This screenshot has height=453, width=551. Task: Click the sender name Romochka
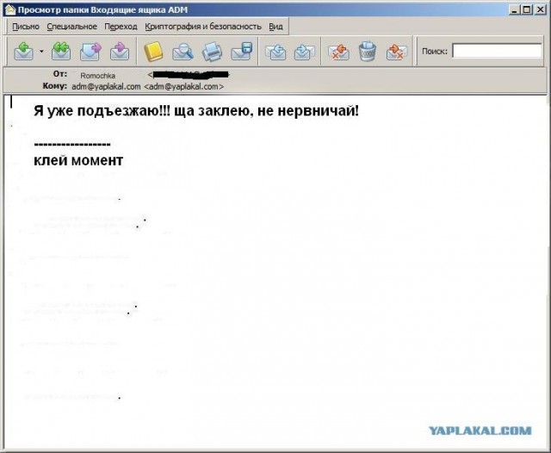click(x=97, y=75)
